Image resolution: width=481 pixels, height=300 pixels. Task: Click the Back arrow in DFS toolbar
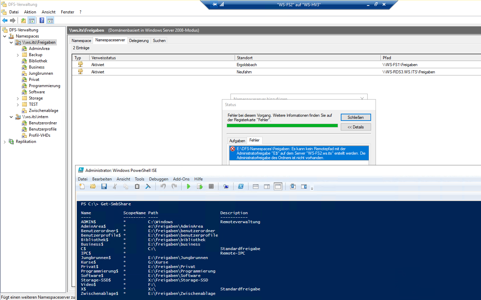pos(5,21)
